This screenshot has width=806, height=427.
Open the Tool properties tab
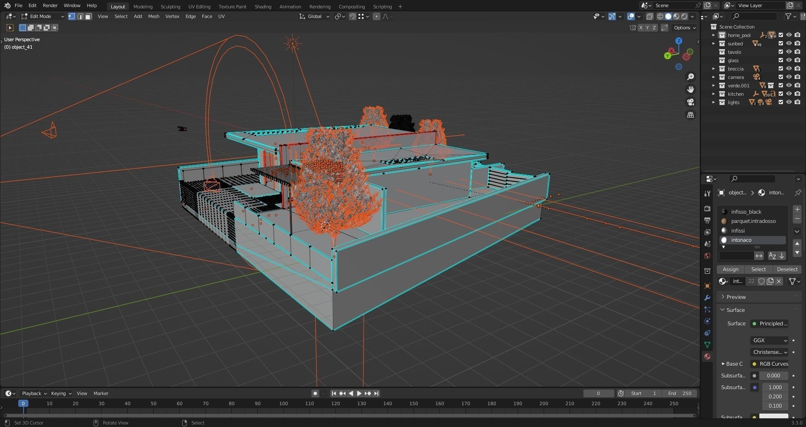(707, 193)
